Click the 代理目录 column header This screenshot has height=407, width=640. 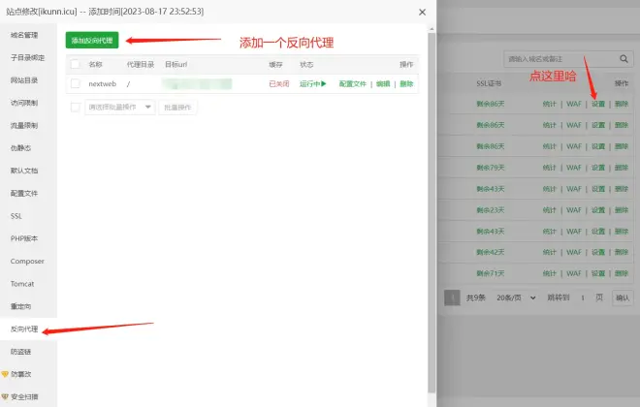coord(141,64)
